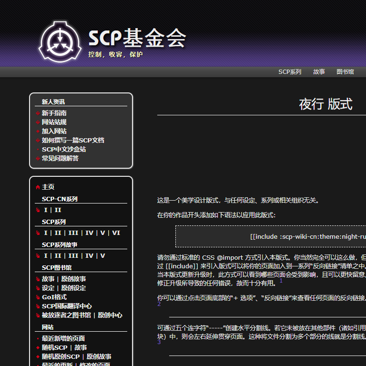Click the red icon next to 新手指南
This screenshot has width=366, height=366.
38,113
